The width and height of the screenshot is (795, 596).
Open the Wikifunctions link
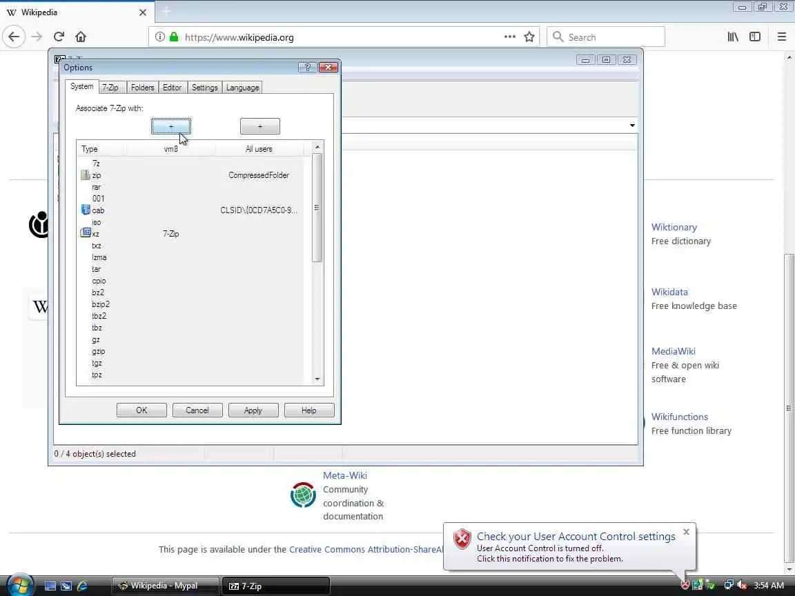tap(679, 417)
